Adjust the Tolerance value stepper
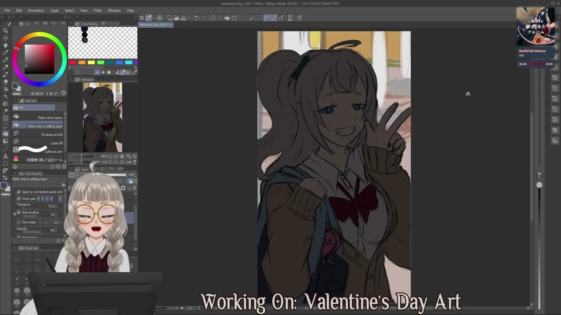This screenshot has height=315, width=561. (56, 206)
